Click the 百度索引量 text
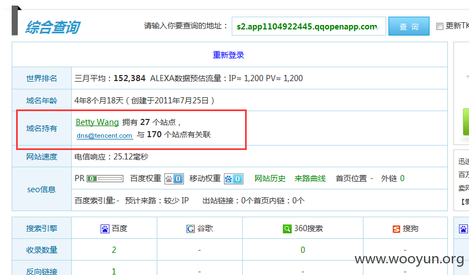The width and height of the screenshot is (469, 275). pyautogui.click(x=94, y=201)
